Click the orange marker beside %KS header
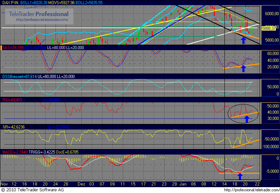Viewport: 280px width, 193px height. pos(1,48)
